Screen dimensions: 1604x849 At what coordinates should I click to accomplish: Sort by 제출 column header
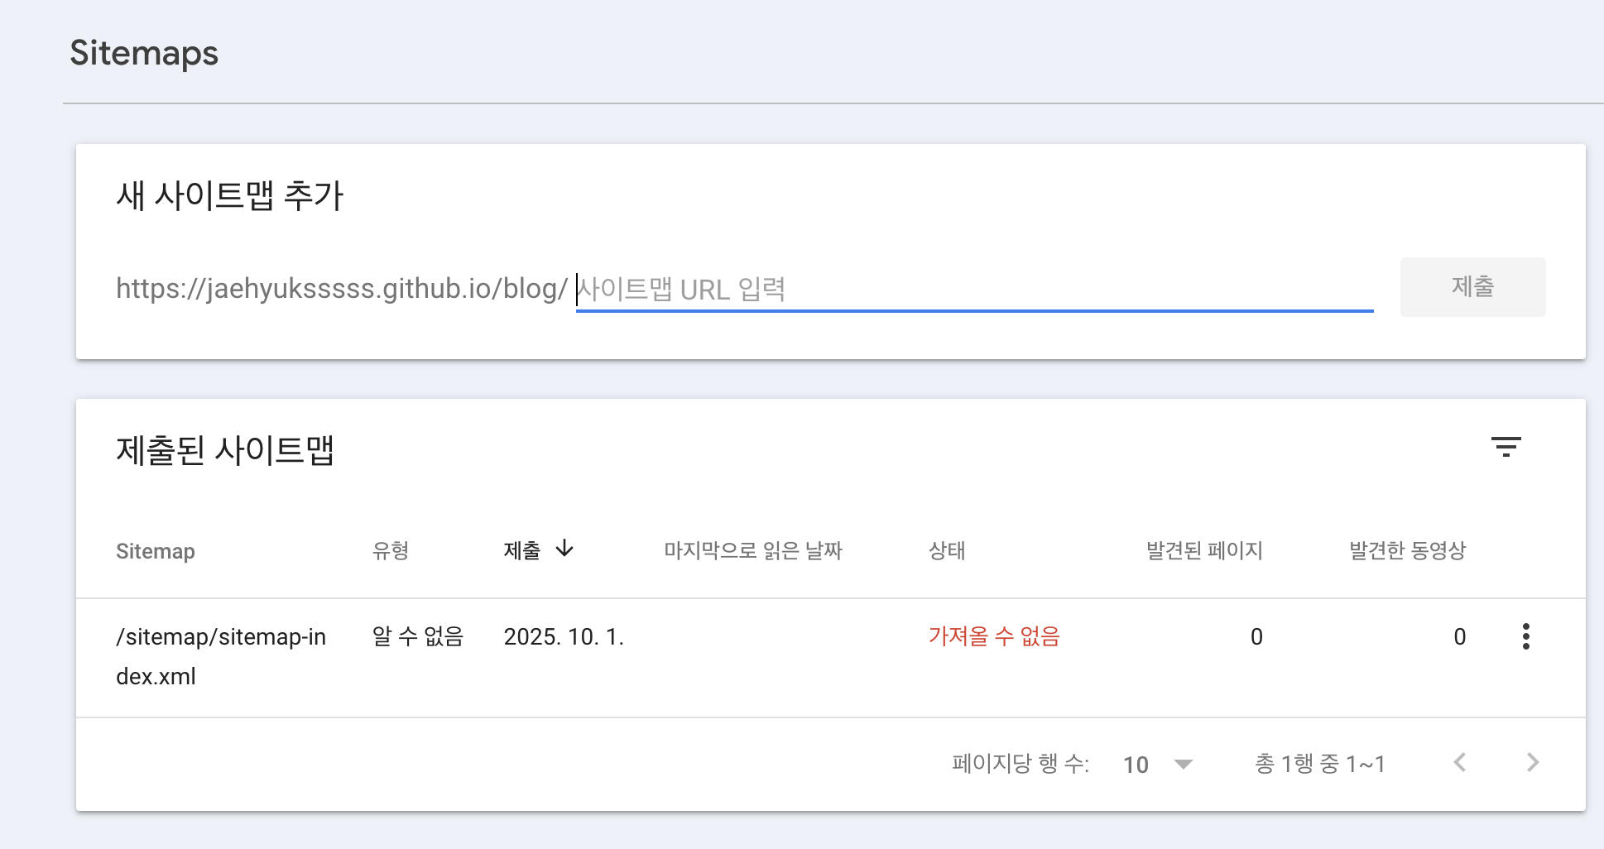point(521,551)
